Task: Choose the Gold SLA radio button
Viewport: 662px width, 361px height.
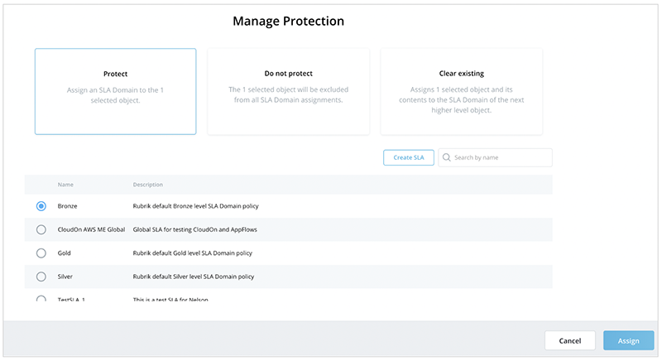Action: pos(41,253)
